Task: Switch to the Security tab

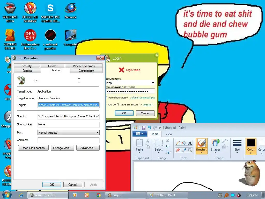Action: coord(27,66)
